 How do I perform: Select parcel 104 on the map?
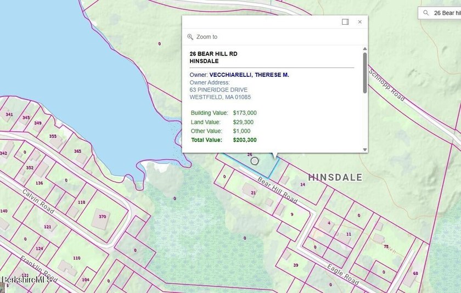coord(86,279)
